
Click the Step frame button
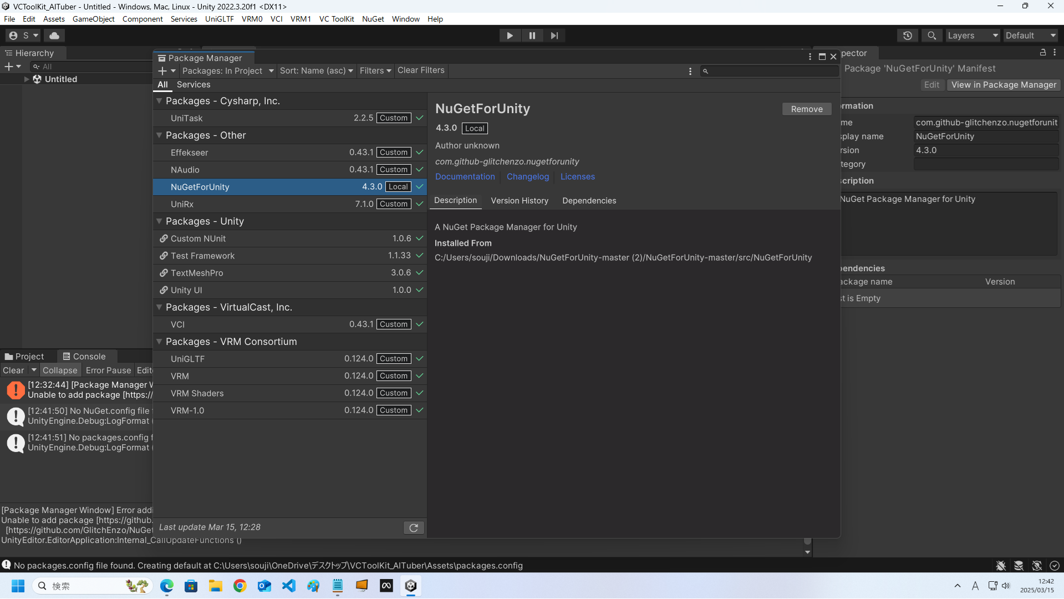coord(554,35)
